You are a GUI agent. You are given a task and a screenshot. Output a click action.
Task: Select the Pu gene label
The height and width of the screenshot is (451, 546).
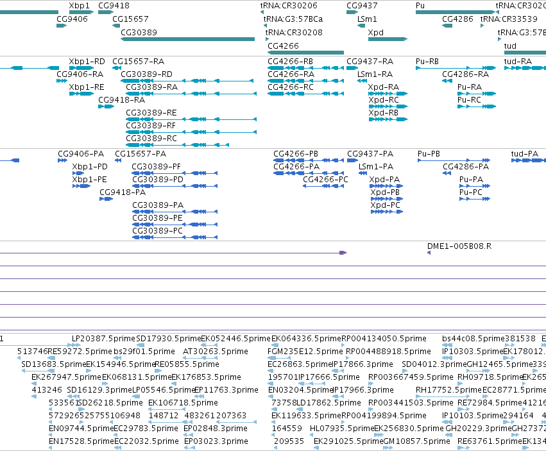pos(420,6)
